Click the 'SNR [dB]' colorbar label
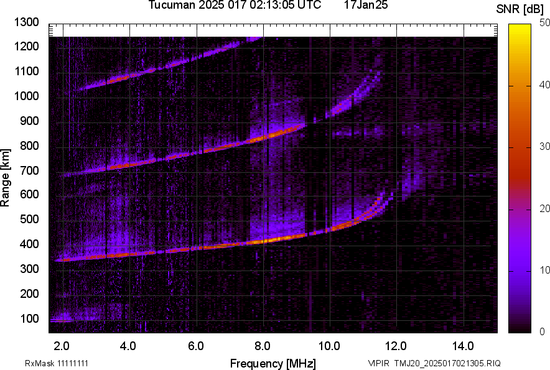This screenshot has width=550, height=370. (x=520, y=9)
